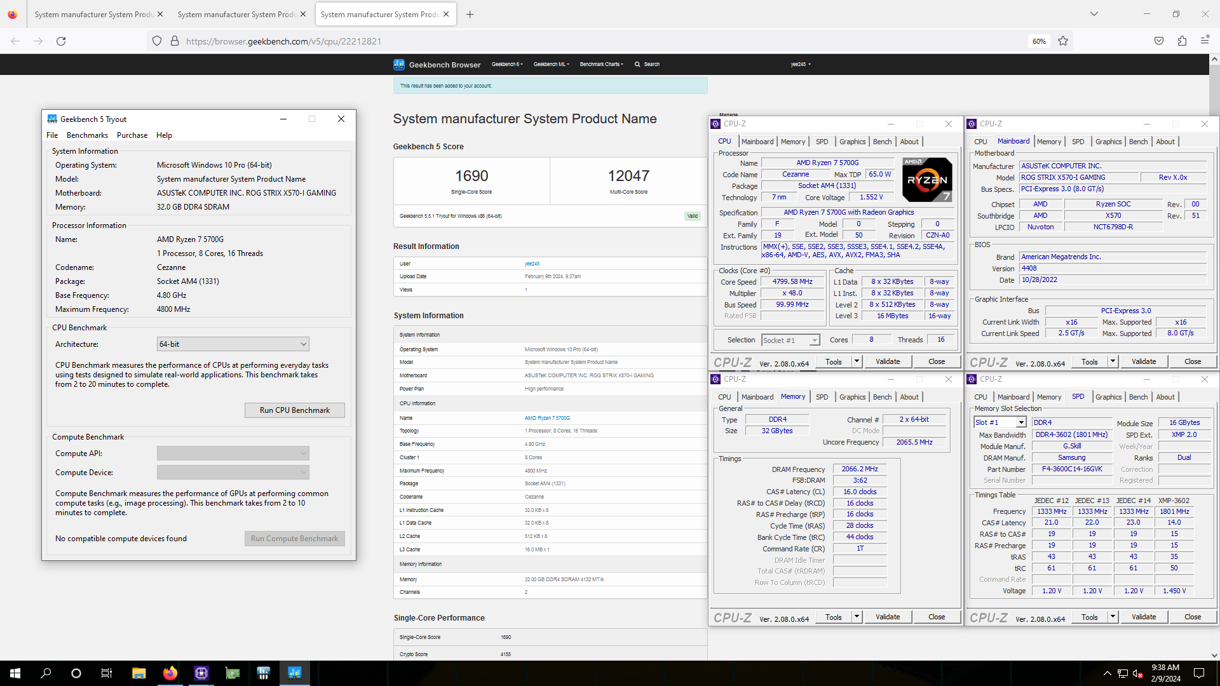Open Tools dropdown arrow in CPU-Z Mainboard window

pos(1113,361)
